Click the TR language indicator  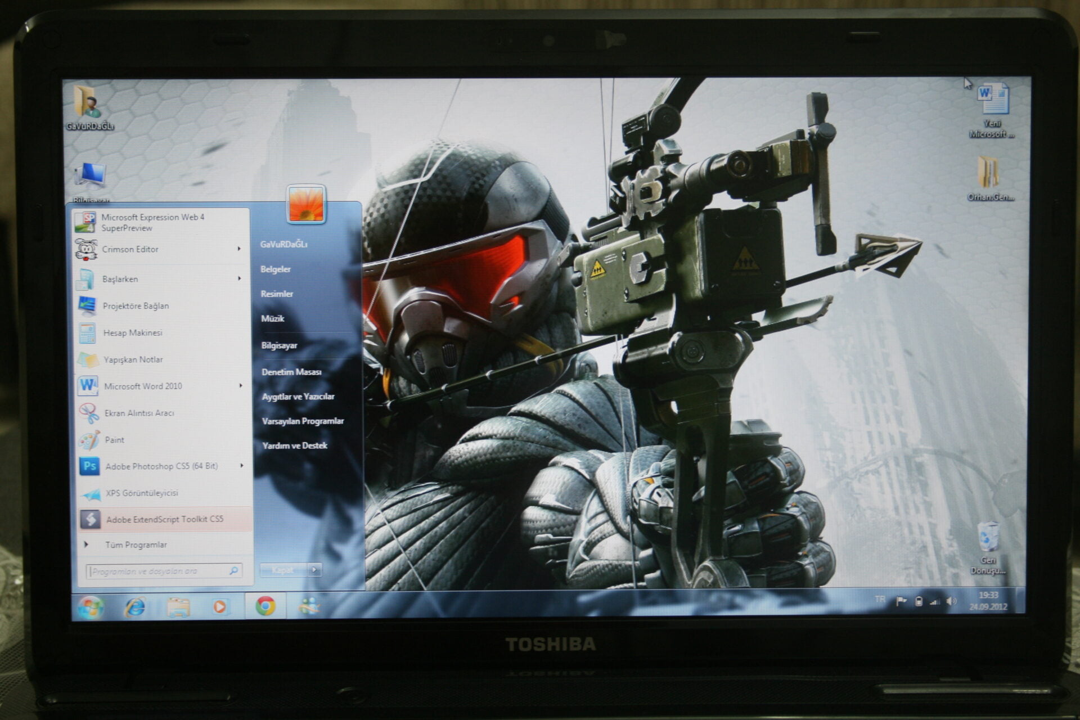[x=880, y=600]
